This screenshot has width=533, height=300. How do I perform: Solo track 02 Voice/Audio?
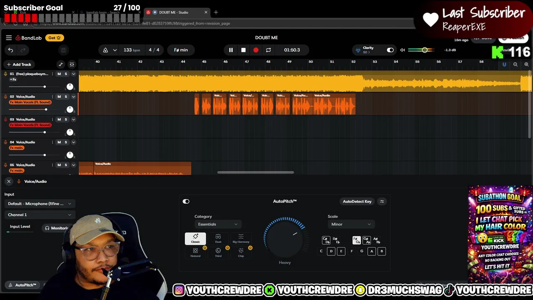(x=65, y=97)
